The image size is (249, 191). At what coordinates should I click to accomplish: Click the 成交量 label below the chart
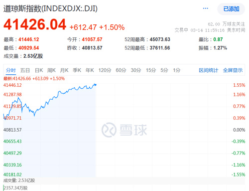click(x=19, y=181)
